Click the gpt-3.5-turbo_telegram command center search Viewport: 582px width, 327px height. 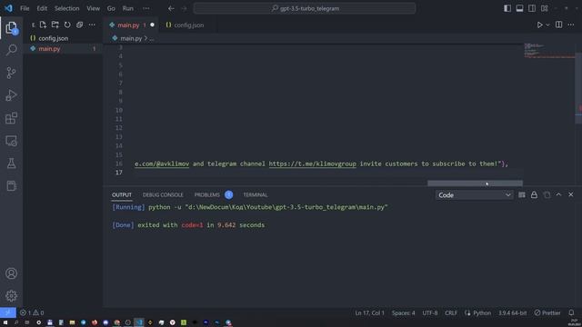click(x=305, y=8)
